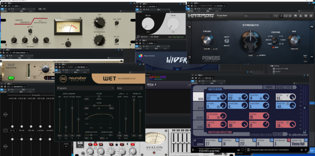Click the MIX fader handle in WET Reverberator
Image resolution: width=315 pixels, height=156 pixels.
[x=60, y=109]
